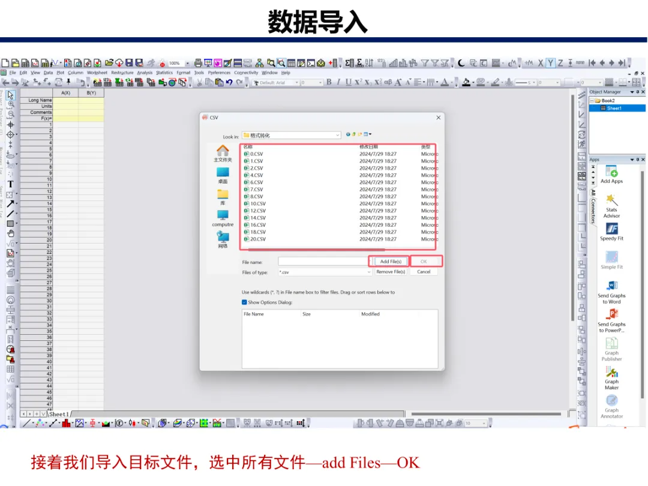648x486 pixels.
Task: Click the Paste clipboard icon
Action: pos(220,83)
